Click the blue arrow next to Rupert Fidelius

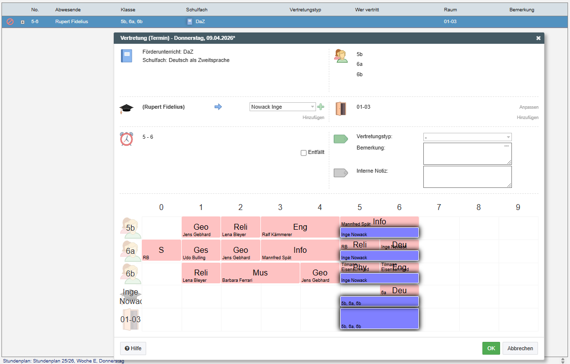[218, 107]
